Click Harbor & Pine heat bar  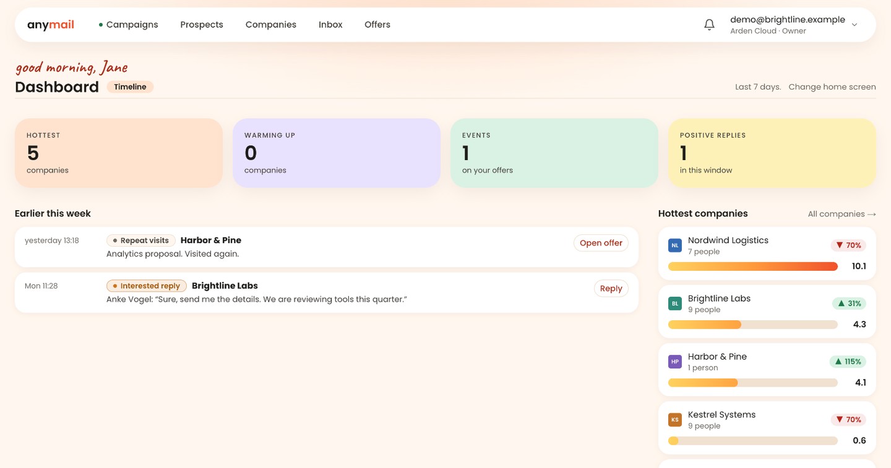pos(753,383)
